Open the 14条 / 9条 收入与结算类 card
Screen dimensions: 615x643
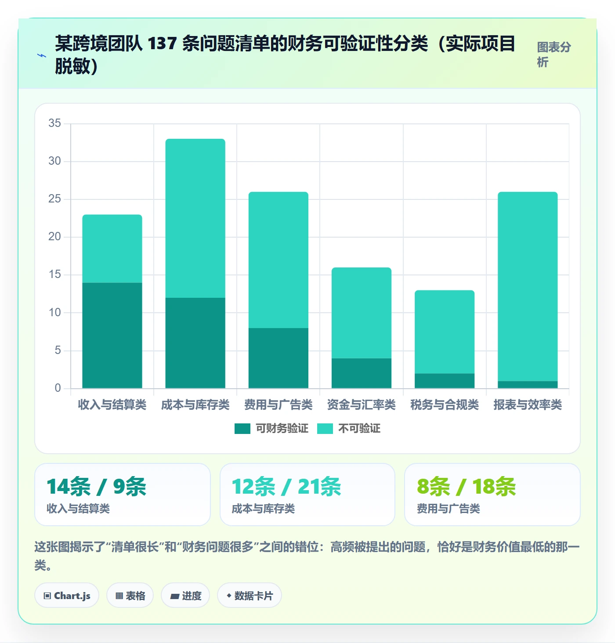(x=123, y=495)
